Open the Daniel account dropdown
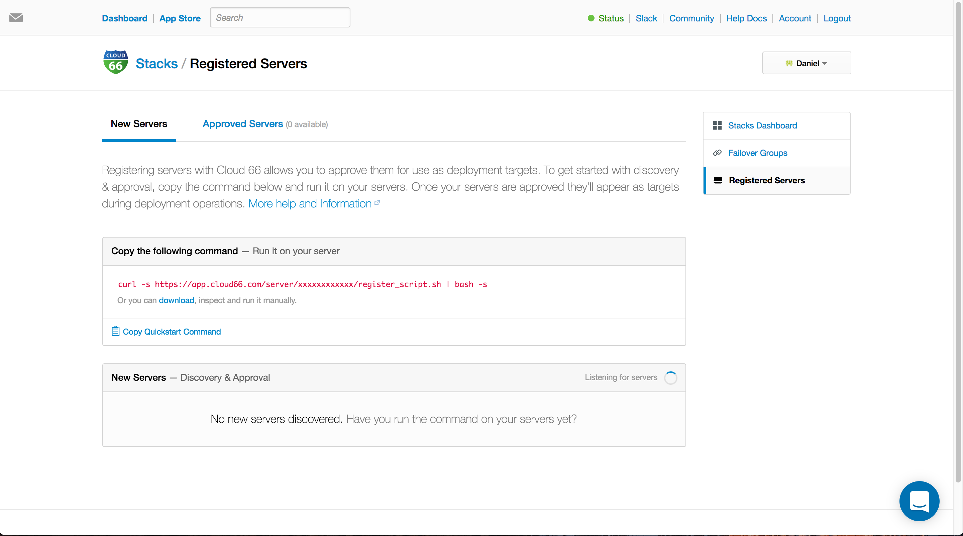 click(x=807, y=63)
